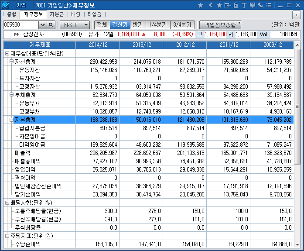Select the 전체 period toggle
This screenshot has height=251, width=304.
click(x=102, y=25)
